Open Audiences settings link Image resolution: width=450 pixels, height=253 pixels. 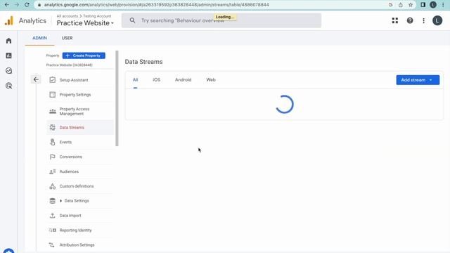pyautogui.click(x=69, y=171)
